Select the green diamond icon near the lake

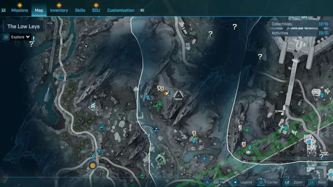160,159
